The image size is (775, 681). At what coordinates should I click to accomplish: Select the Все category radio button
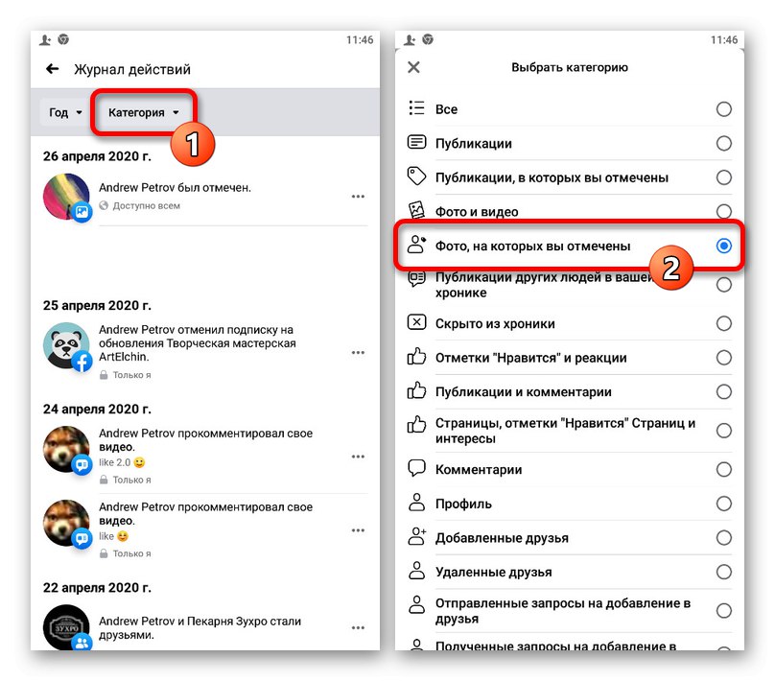pyautogui.click(x=723, y=108)
